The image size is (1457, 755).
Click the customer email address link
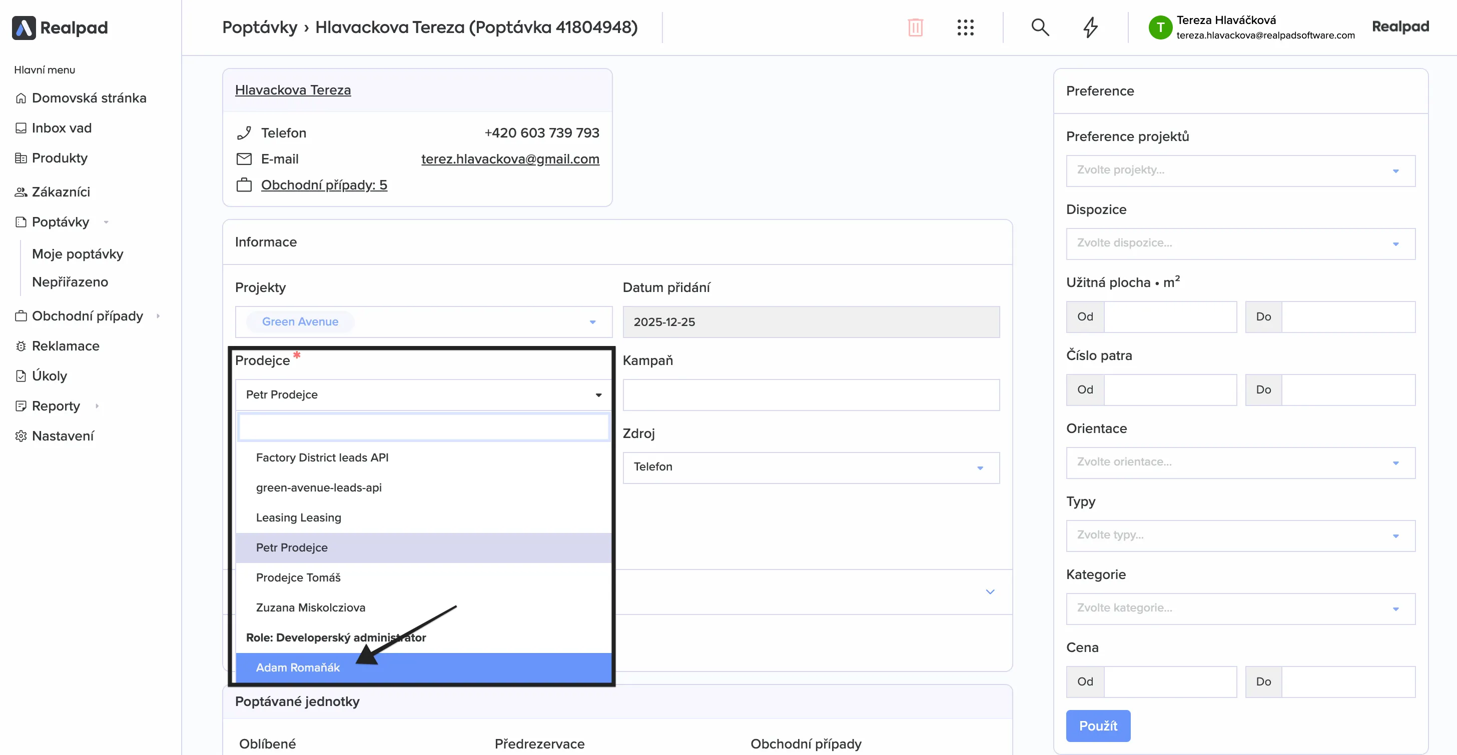pos(510,159)
